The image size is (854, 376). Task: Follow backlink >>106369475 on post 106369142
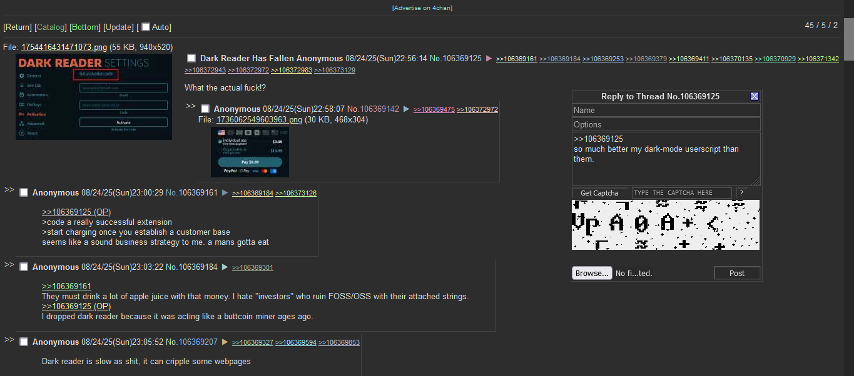pos(434,109)
